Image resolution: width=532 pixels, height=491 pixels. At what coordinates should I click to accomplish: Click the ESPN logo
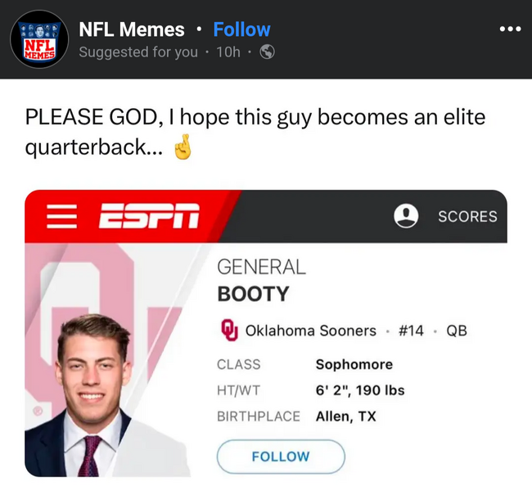click(x=149, y=216)
